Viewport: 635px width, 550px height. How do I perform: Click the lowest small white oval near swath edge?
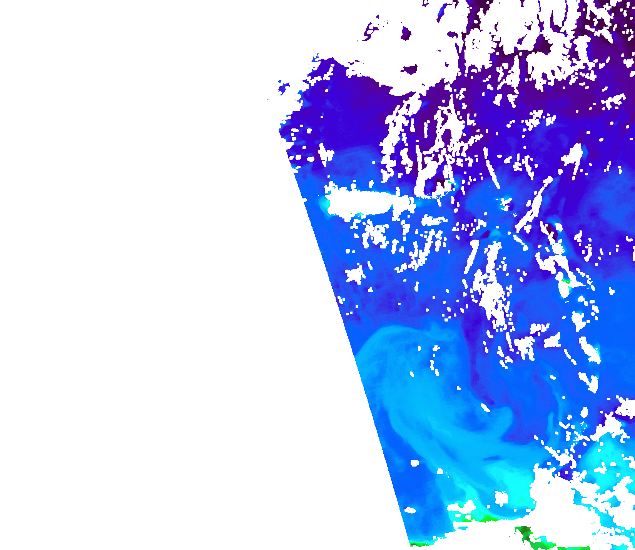point(410,510)
